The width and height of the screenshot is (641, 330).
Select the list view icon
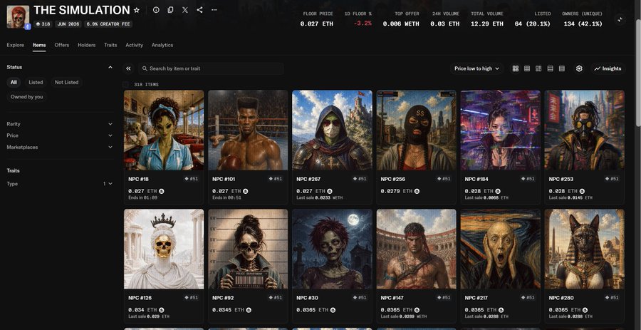click(x=551, y=68)
